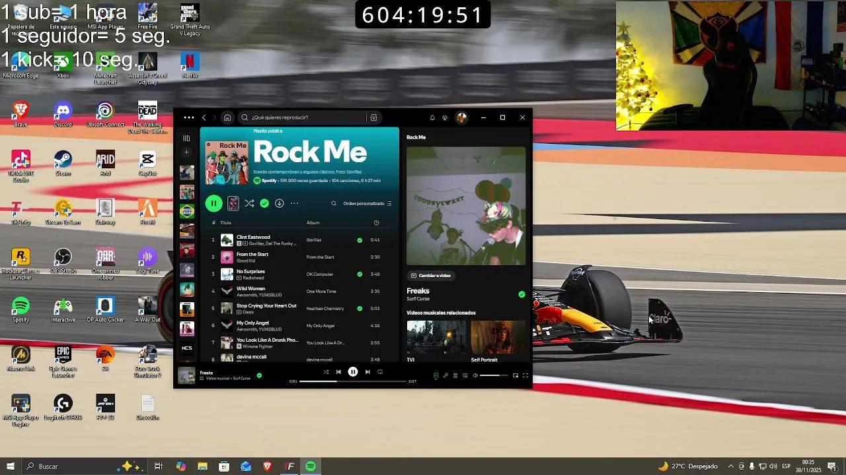This screenshot has width=846, height=475.
Task: Mute Spotify using the volume speaker icon
Action: tap(475, 375)
